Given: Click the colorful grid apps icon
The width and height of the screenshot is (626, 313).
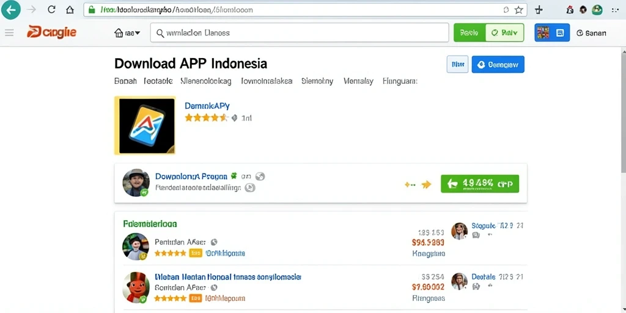Looking at the screenshot, I should [x=543, y=33].
